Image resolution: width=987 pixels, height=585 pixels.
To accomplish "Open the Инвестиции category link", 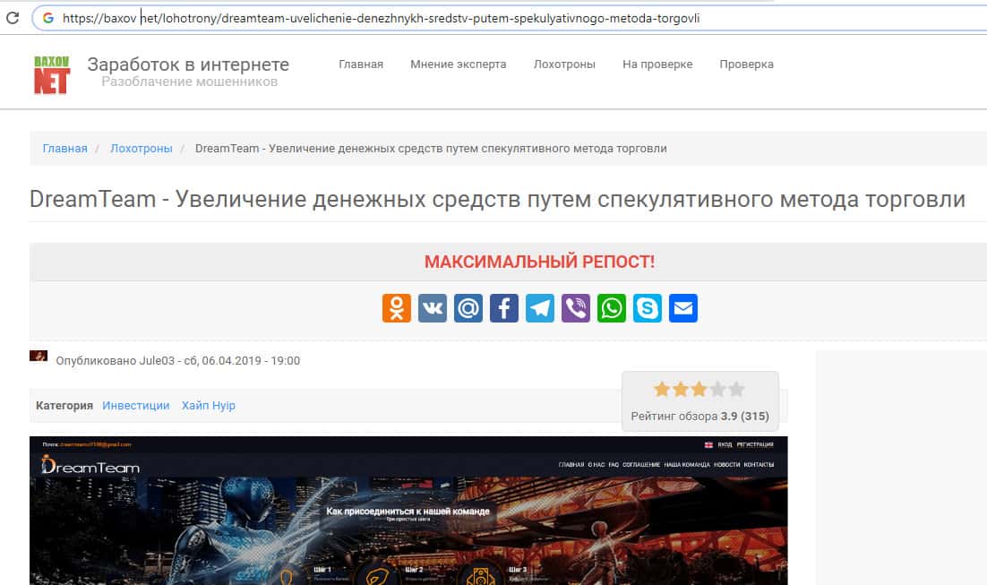I will [136, 406].
